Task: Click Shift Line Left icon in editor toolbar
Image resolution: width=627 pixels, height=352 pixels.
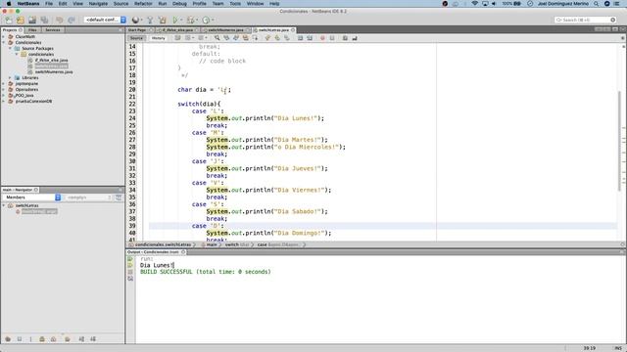Action: (300, 38)
